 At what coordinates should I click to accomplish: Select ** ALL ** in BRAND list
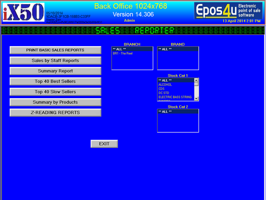pos(178,49)
